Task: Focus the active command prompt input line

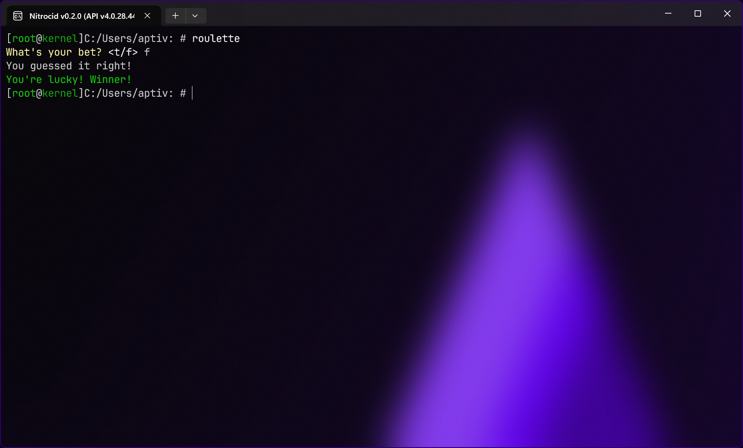Action: (x=100, y=93)
